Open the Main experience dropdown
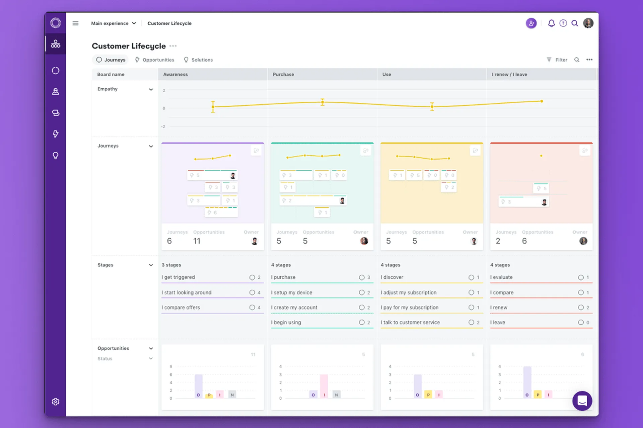 (x=114, y=23)
